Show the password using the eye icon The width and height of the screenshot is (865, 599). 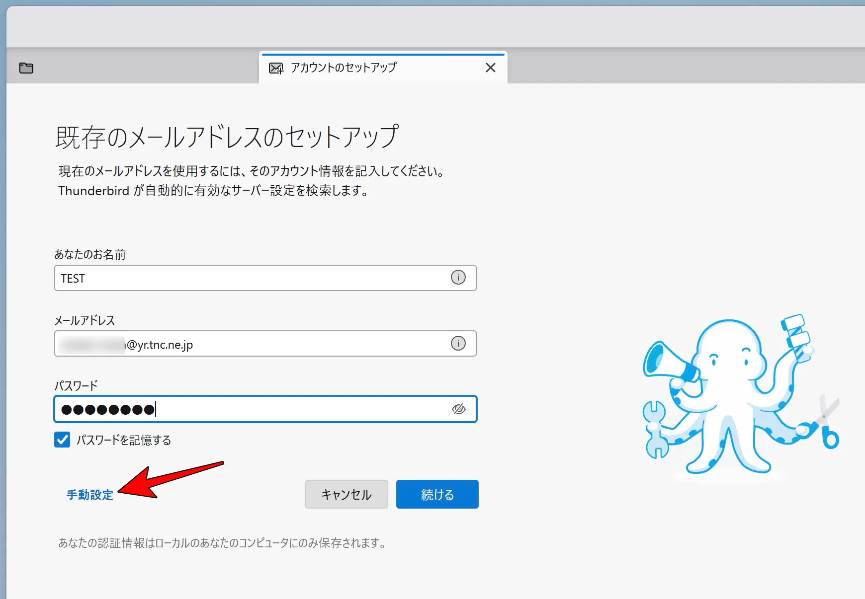[458, 409]
